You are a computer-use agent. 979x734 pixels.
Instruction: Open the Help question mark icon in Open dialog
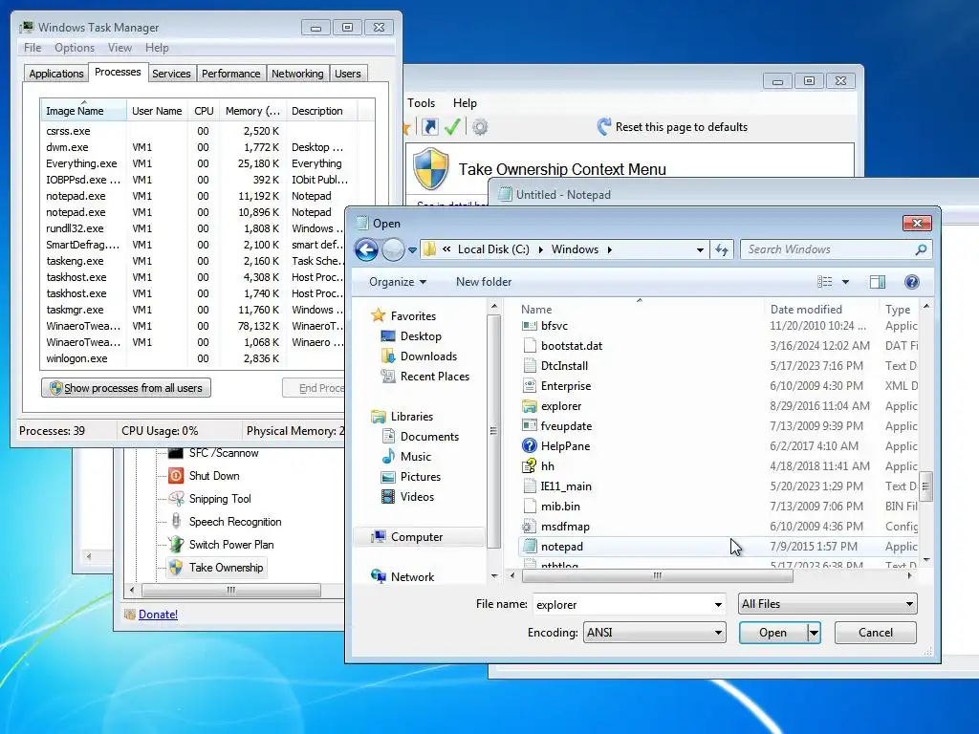911,282
